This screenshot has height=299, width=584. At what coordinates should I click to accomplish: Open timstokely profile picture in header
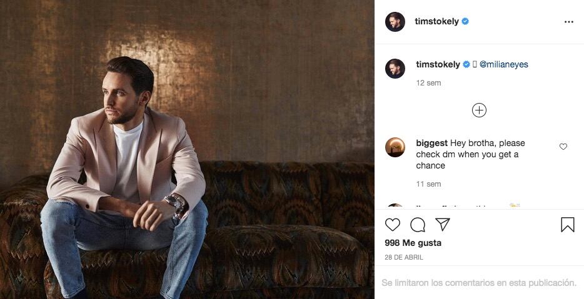[395, 22]
